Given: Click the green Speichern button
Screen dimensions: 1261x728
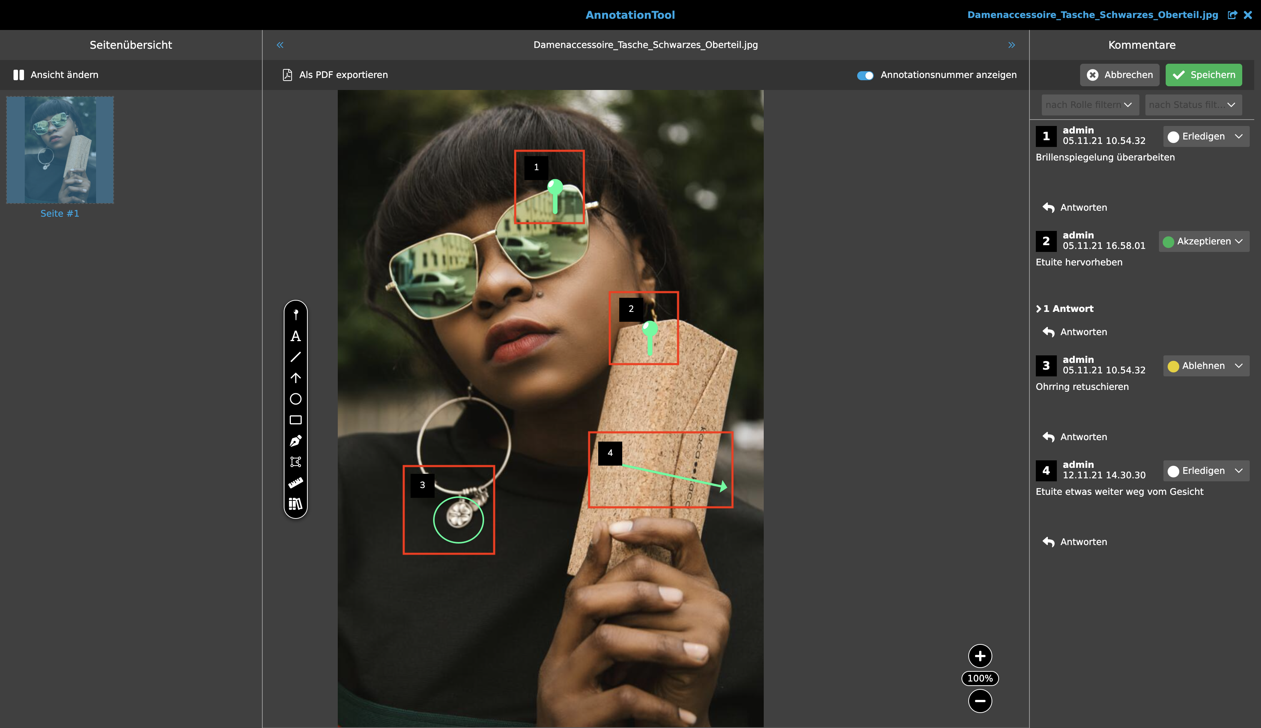Looking at the screenshot, I should 1204,75.
